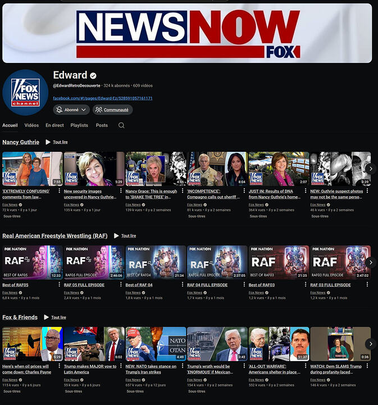Open options menu for RAF 04 FULL EPISODE
Viewport: 378px width, 405px height.
pyautogui.click(x=244, y=285)
